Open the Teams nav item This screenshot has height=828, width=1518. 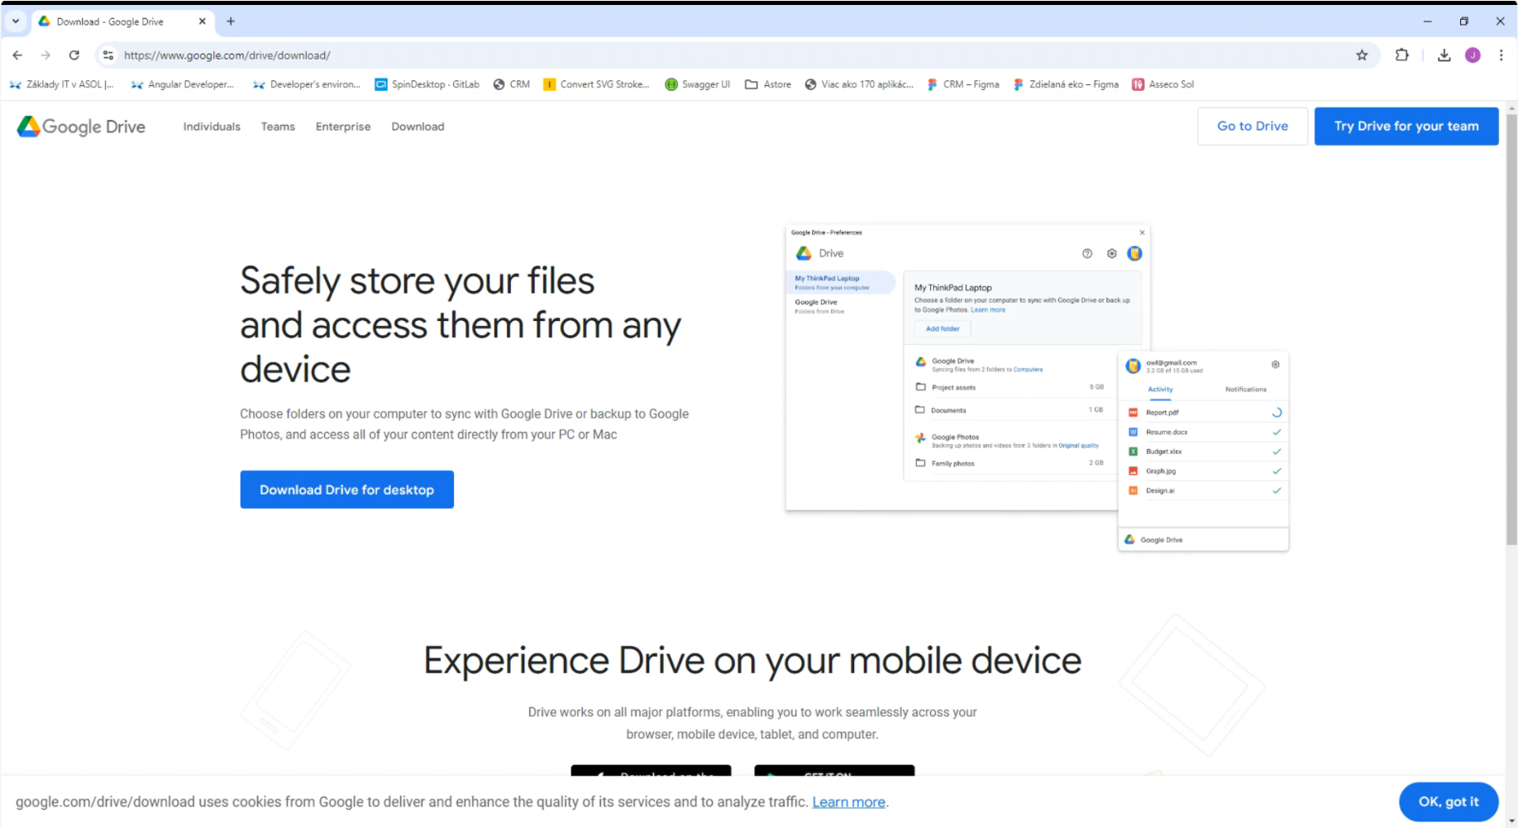[278, 127]
